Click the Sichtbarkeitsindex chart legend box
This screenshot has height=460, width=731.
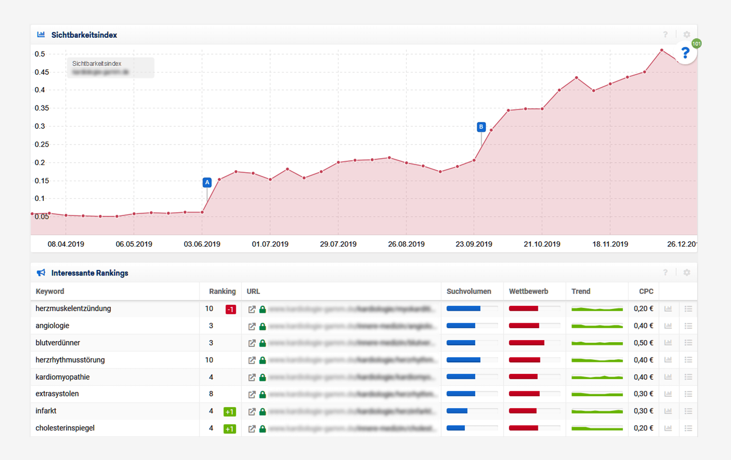tap(110, 68)
